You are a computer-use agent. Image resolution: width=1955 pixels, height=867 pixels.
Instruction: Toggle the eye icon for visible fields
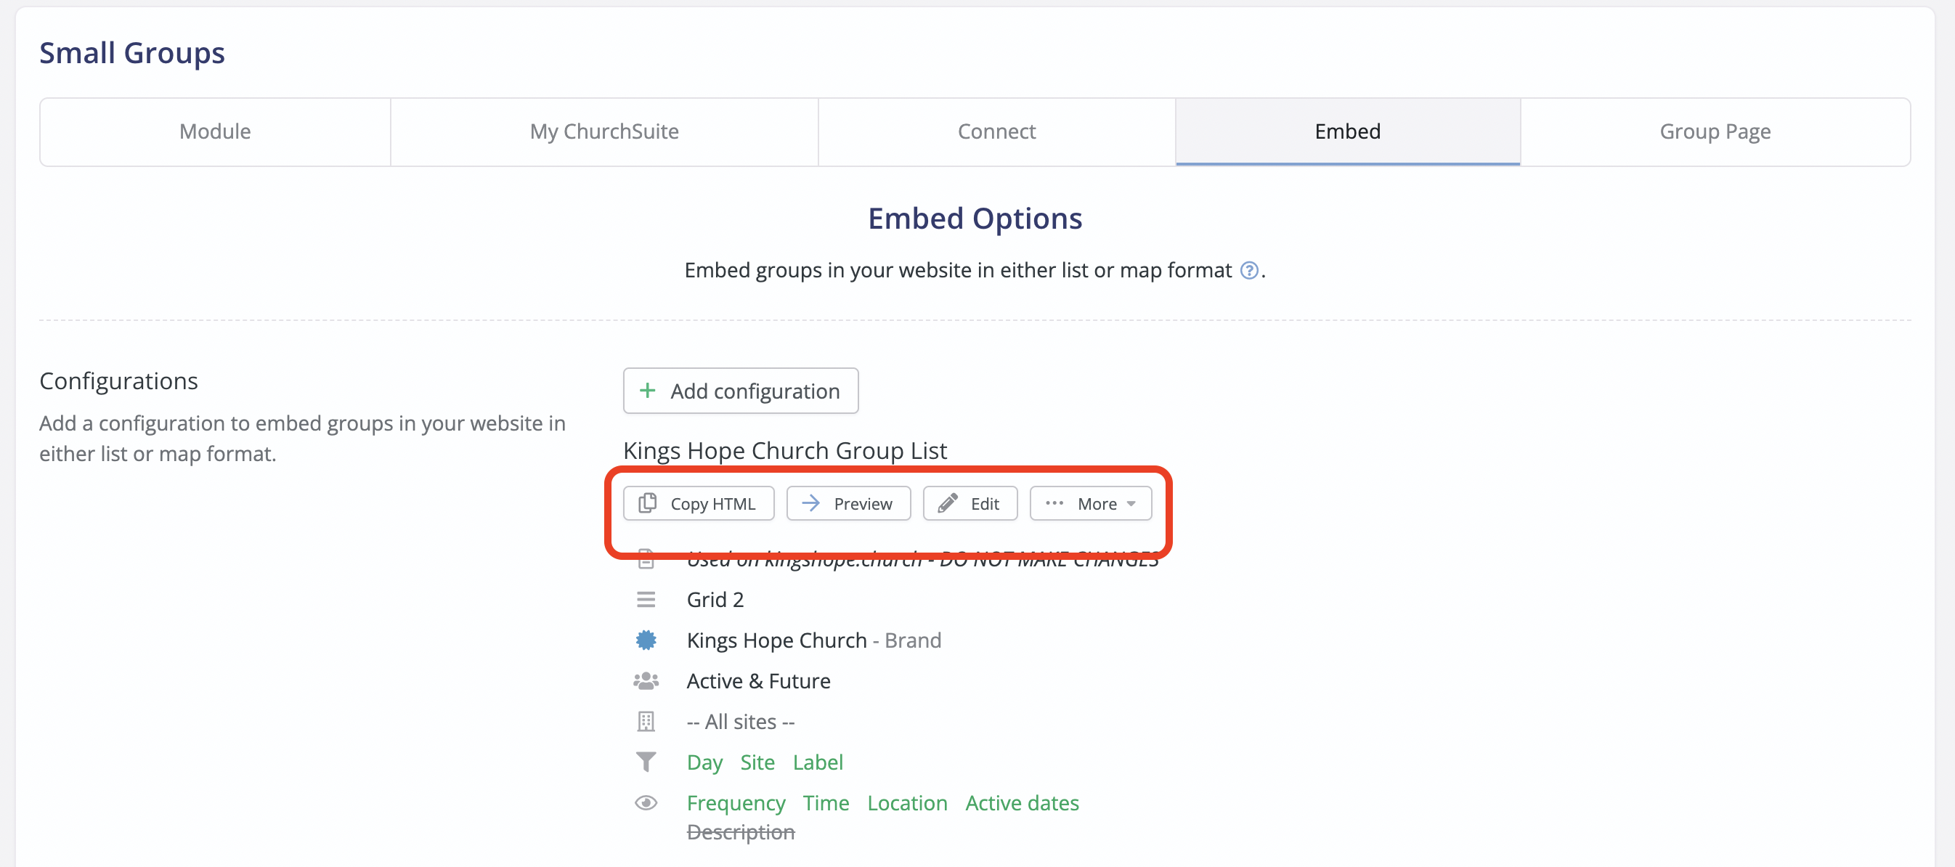point(646,802)
